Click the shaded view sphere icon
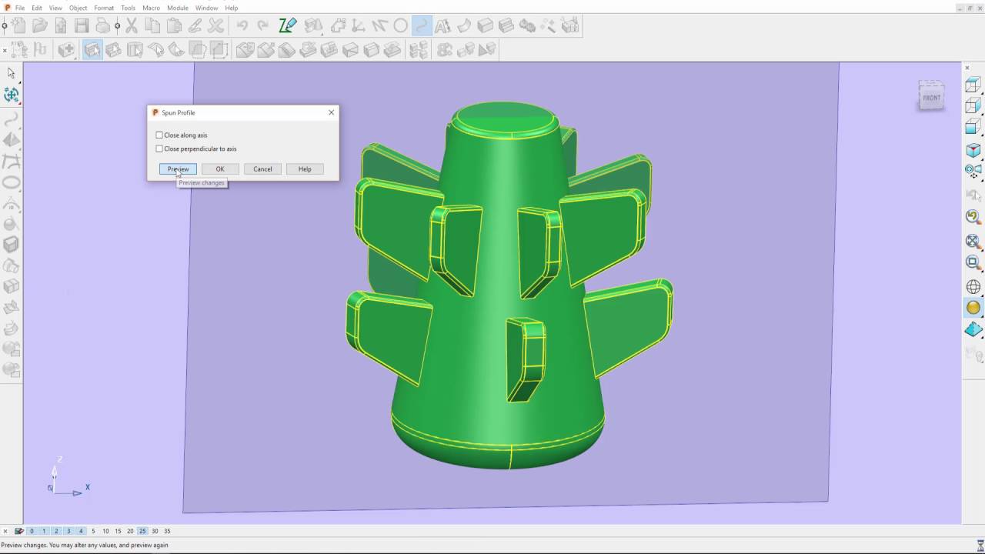985x554 pixels. point(973,308)
